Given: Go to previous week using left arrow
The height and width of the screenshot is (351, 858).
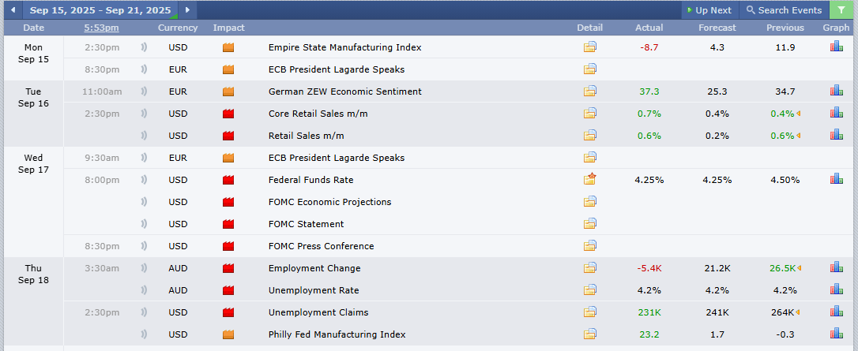Looking at the screenshot, I should coord(13,10).
